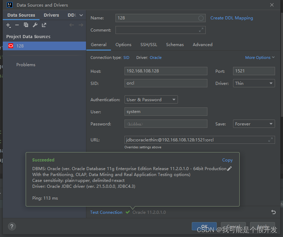283x237 pixels.
Task: Click the green success checkmark
Action: (128, 212)
